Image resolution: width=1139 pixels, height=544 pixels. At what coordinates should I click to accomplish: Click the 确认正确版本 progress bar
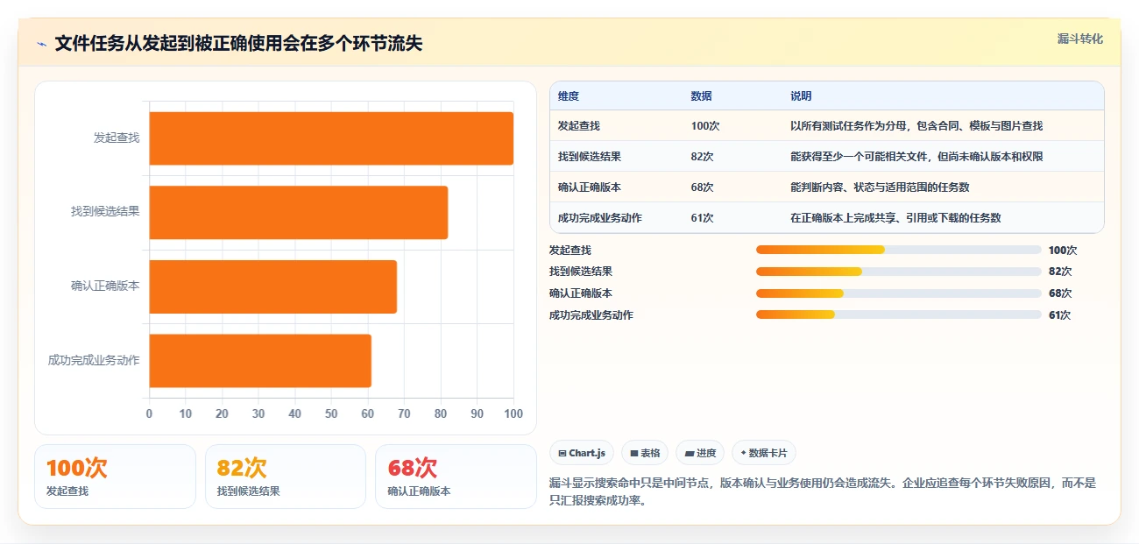tap(899, 293)
